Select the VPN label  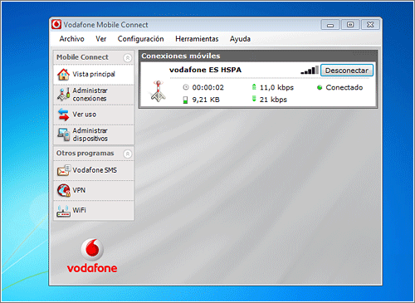coord(79,190)
